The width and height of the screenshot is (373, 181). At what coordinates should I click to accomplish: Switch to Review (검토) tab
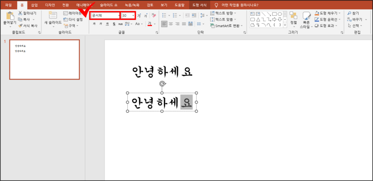pyautogui.click(x=150, y=5)
